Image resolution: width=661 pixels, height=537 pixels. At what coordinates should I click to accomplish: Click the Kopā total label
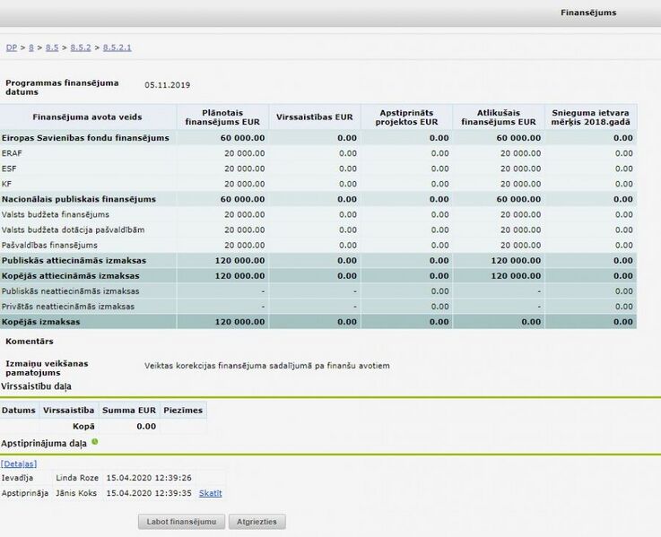click(x=83, y=427)
